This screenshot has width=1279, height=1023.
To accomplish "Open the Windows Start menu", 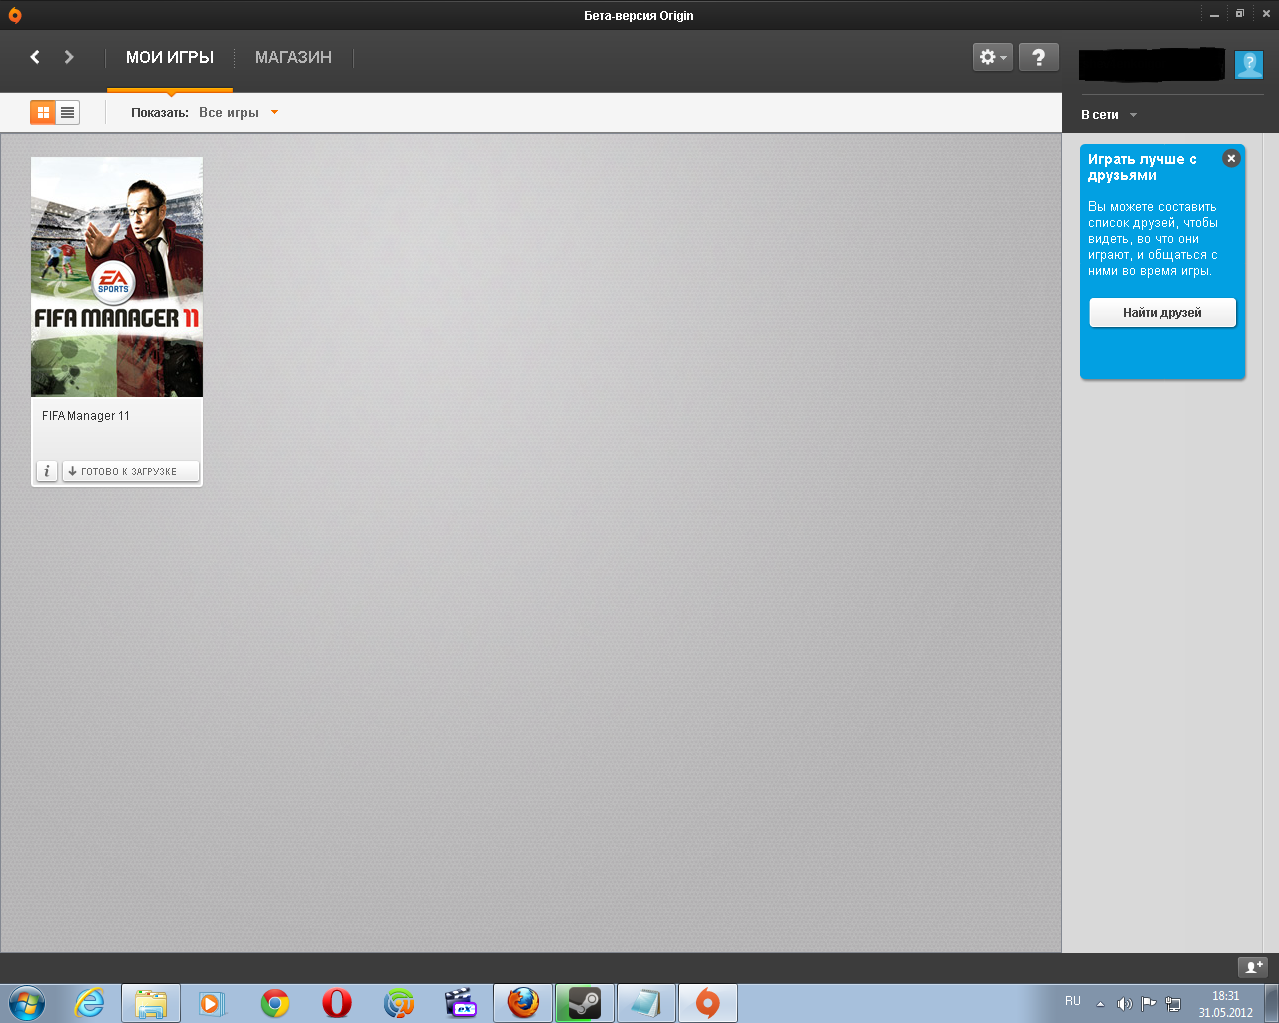I will 26,1003.
